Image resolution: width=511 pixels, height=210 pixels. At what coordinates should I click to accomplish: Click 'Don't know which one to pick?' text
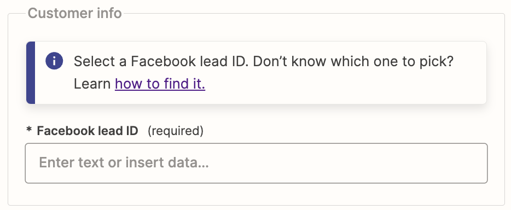[353, 61]
